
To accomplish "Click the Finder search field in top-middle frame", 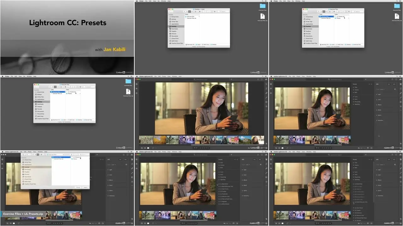I will (x=223, y=11).
